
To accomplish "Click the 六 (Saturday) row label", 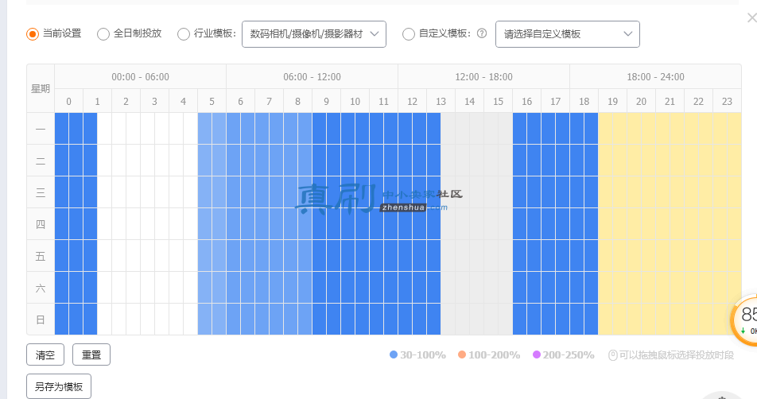I will tap(41, 288).
